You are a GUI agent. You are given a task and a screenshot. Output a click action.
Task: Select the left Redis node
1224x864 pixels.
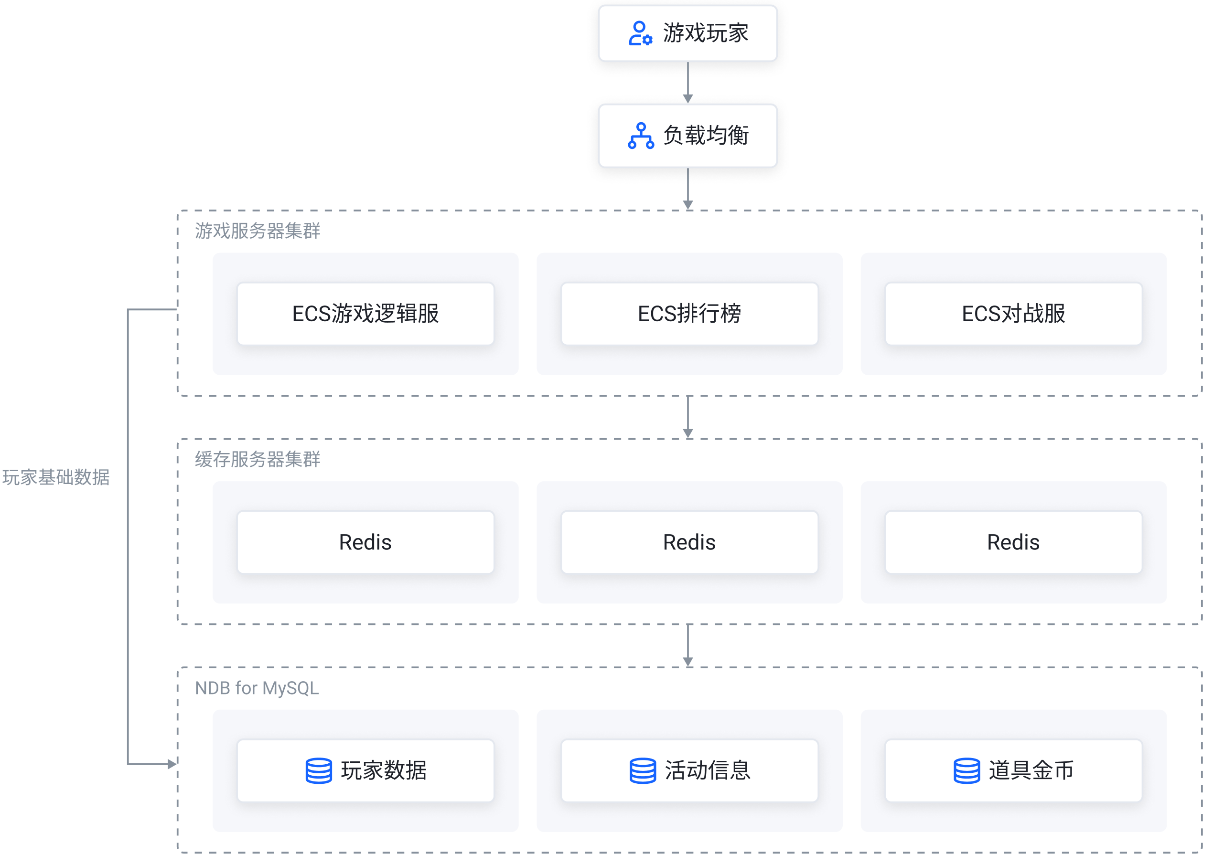pyautogui.click(x=365, y=542)
